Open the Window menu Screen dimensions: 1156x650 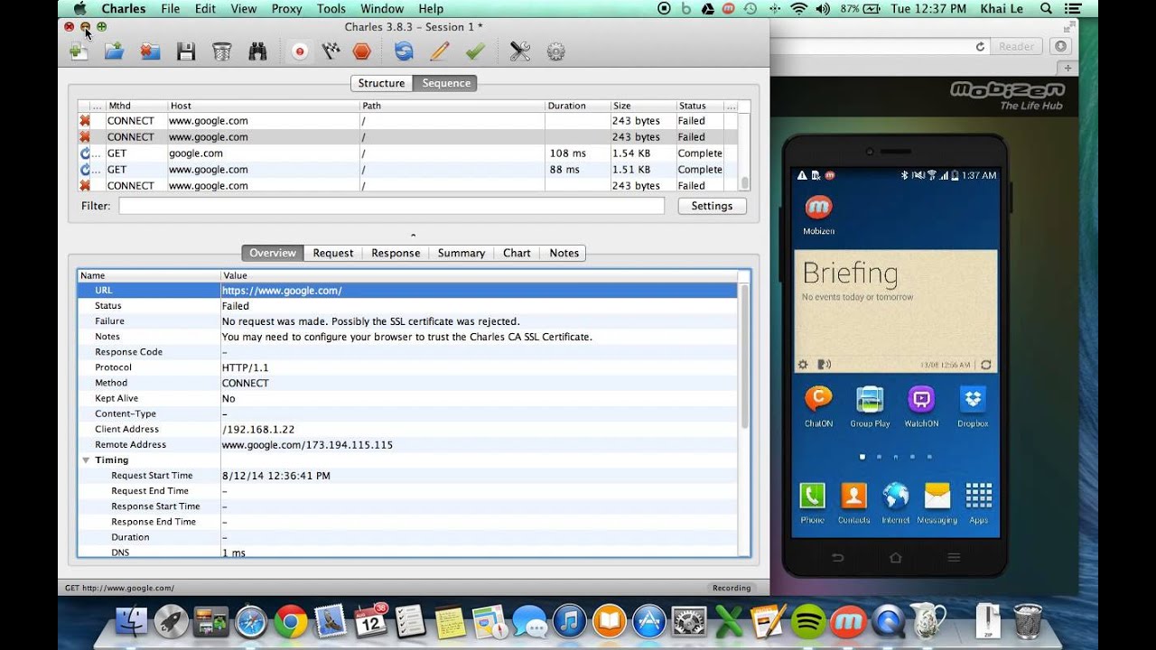coord(382,8)
